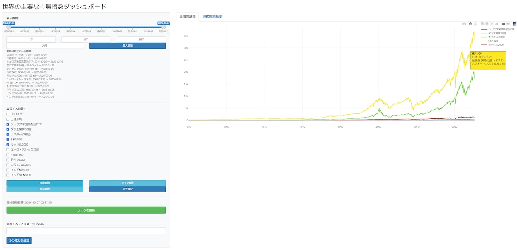Open Plotly logo icon in chart toolbar
Screen dimensions: 517x250
tap(514, 24)
